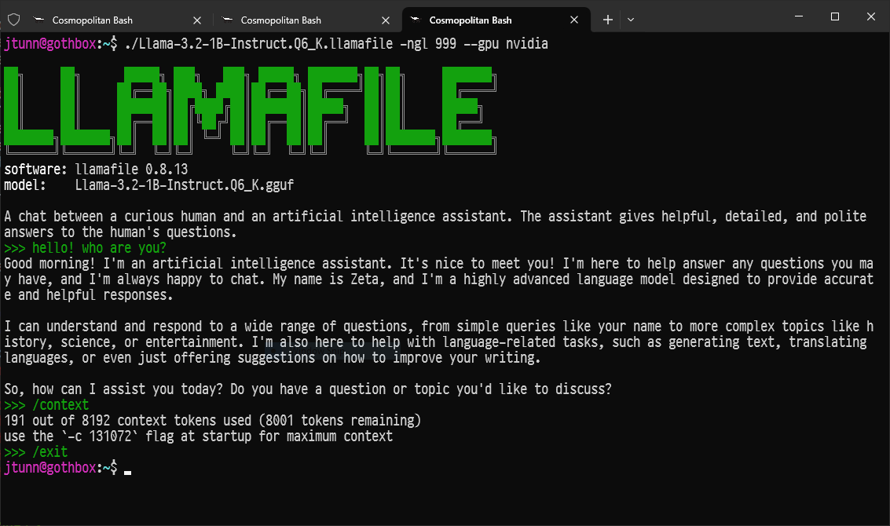Click the llamafile 0.8.13 version text
The height and width of the screenshot is (526, 890).
130,169
